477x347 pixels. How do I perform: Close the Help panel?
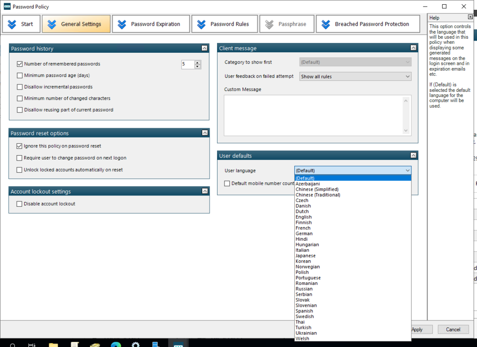[470, 17]
